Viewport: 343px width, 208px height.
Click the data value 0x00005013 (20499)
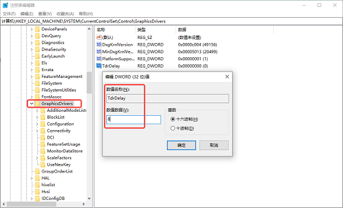pos(198,52)
